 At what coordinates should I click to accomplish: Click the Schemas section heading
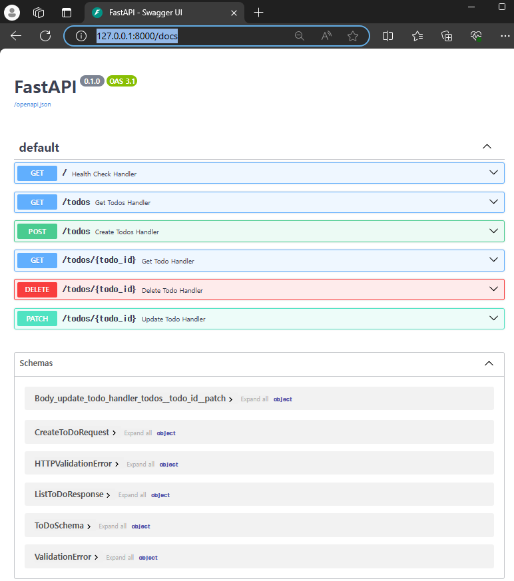pyautogui.click(x=37, y=363)
